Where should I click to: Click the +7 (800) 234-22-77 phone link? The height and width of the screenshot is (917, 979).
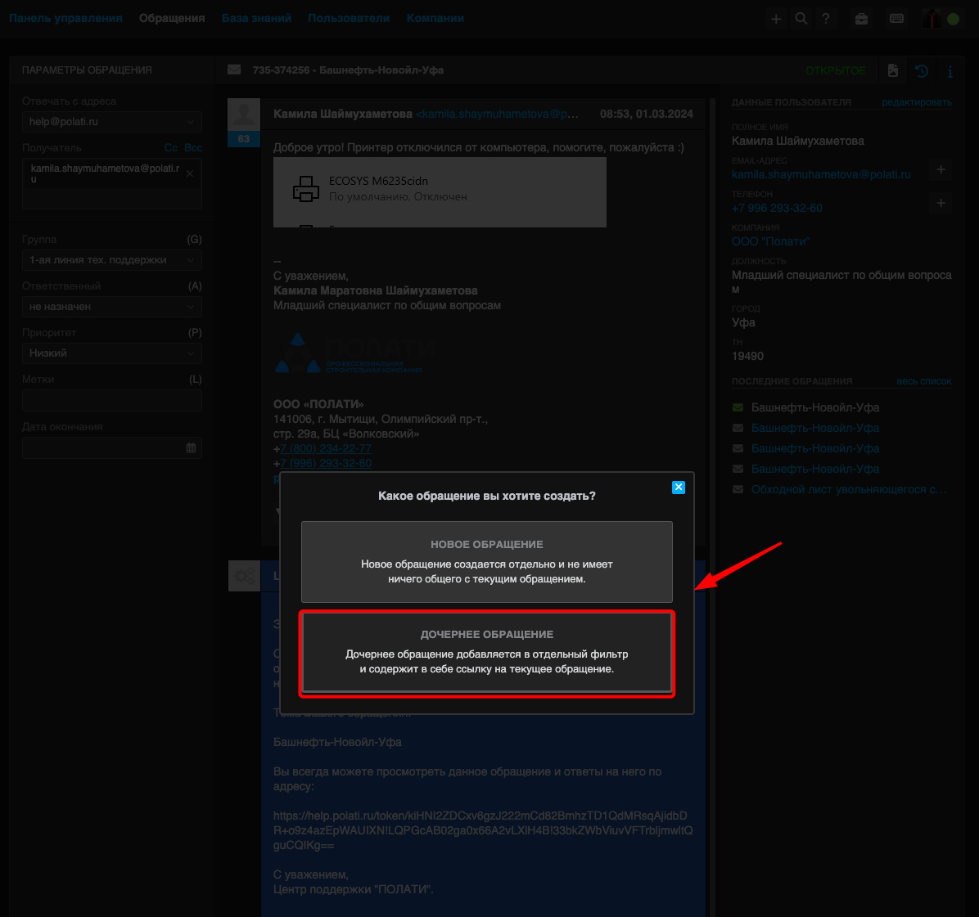point(325,448)
